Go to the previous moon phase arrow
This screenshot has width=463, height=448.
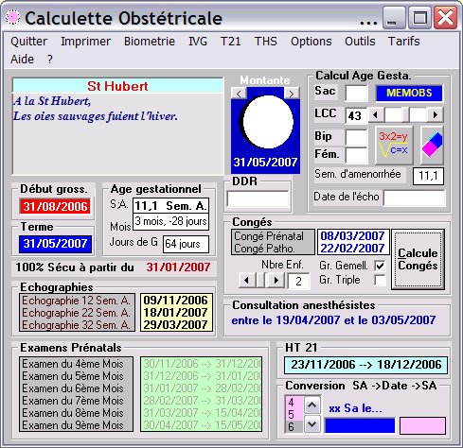(239, 94)
